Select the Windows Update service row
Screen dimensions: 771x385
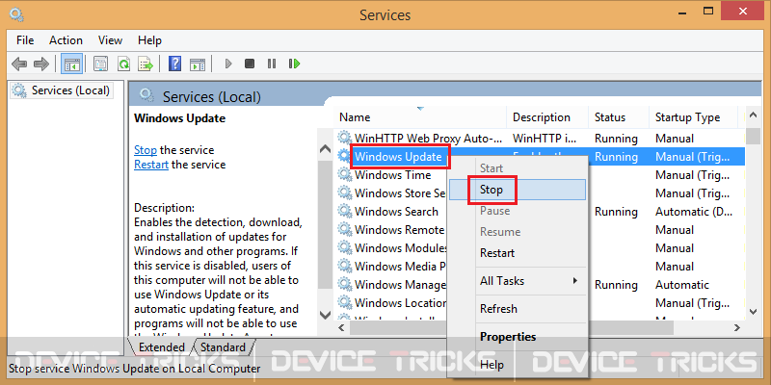(x=540, y=157)
